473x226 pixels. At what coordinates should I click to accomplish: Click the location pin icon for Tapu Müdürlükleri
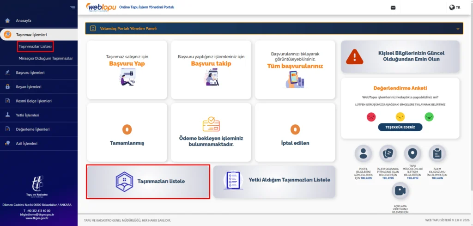412,153
